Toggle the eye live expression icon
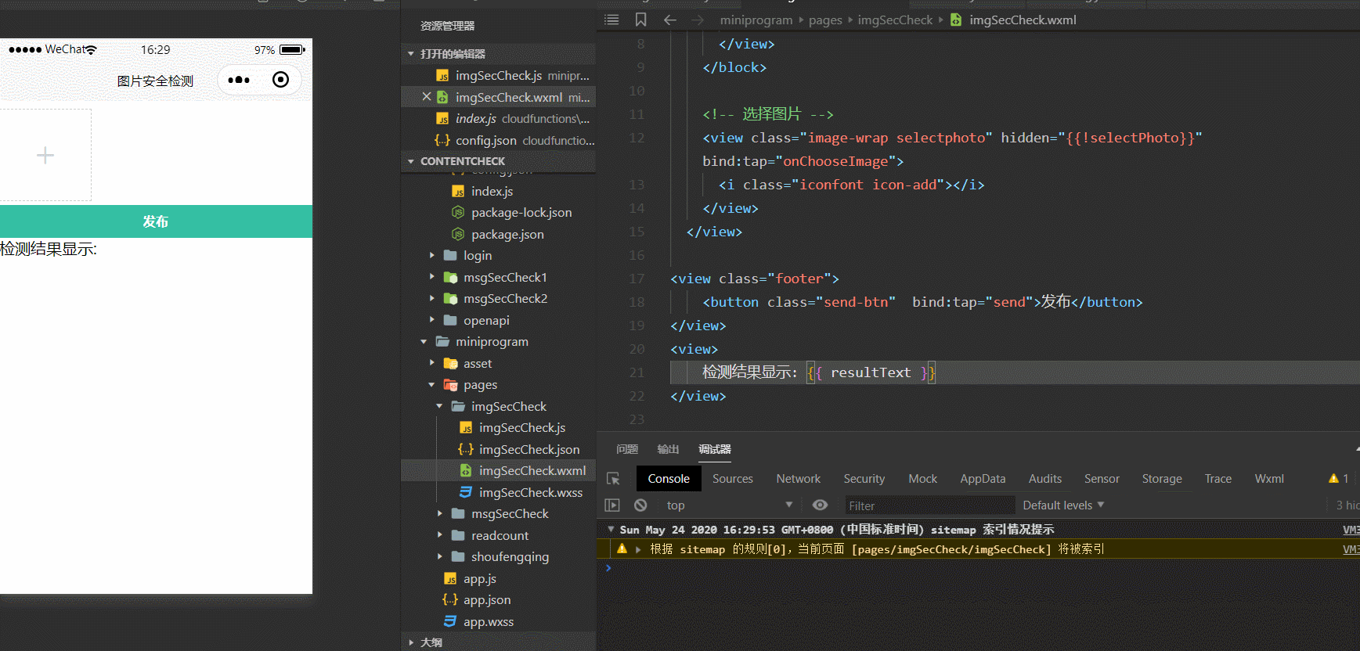The height and width of the screenshot is (651, 1360). pos(820,505)
